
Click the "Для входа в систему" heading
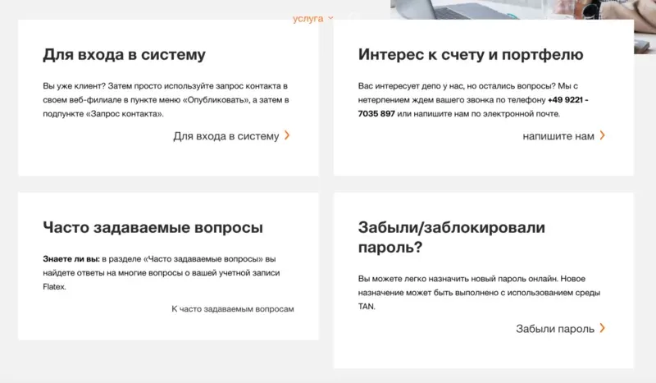125,55
